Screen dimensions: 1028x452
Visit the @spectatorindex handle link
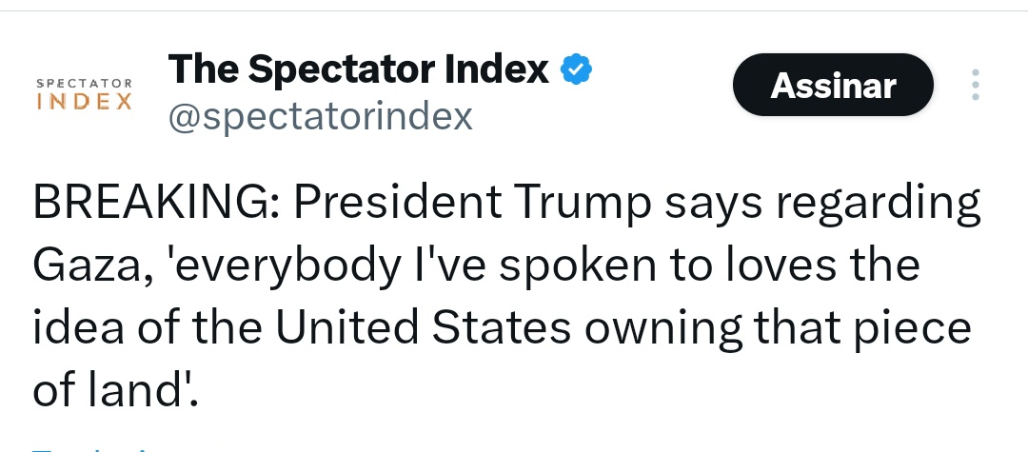[321, 117]
